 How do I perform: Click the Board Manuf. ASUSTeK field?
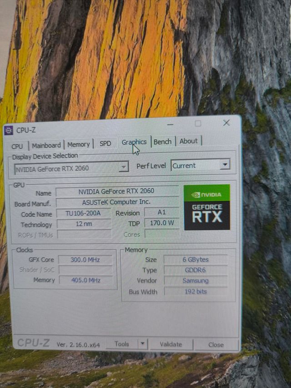click(x=117, y=202)
